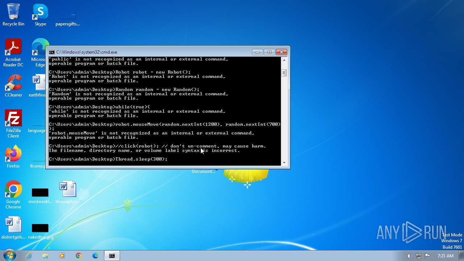Image resolution: width=464 pixels, height=261 pixels.
Task: Click the 'syntax is incorrect' error line
Action: click(x=144, y=150)
